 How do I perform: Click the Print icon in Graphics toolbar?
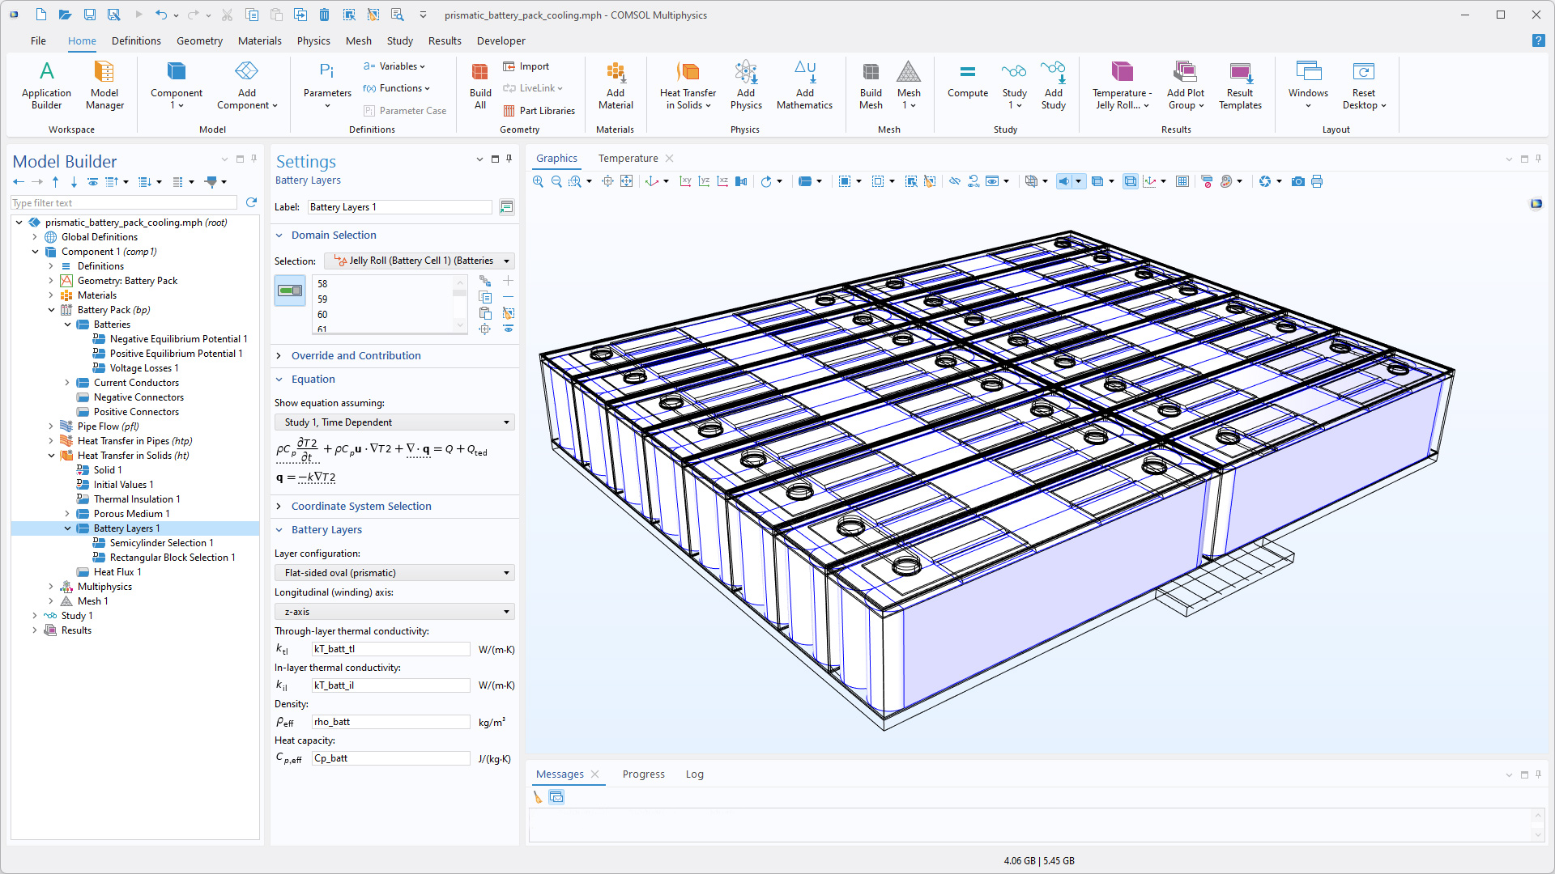1317,181
